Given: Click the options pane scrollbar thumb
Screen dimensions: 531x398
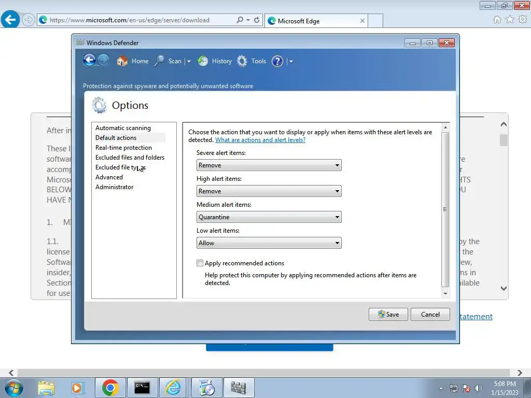Looking at the screenshot, I should 445,209.
